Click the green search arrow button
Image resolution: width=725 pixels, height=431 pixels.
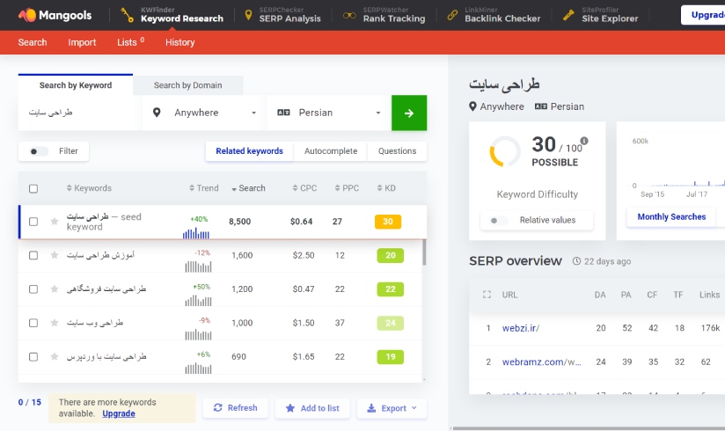click(x=409, y=113)
